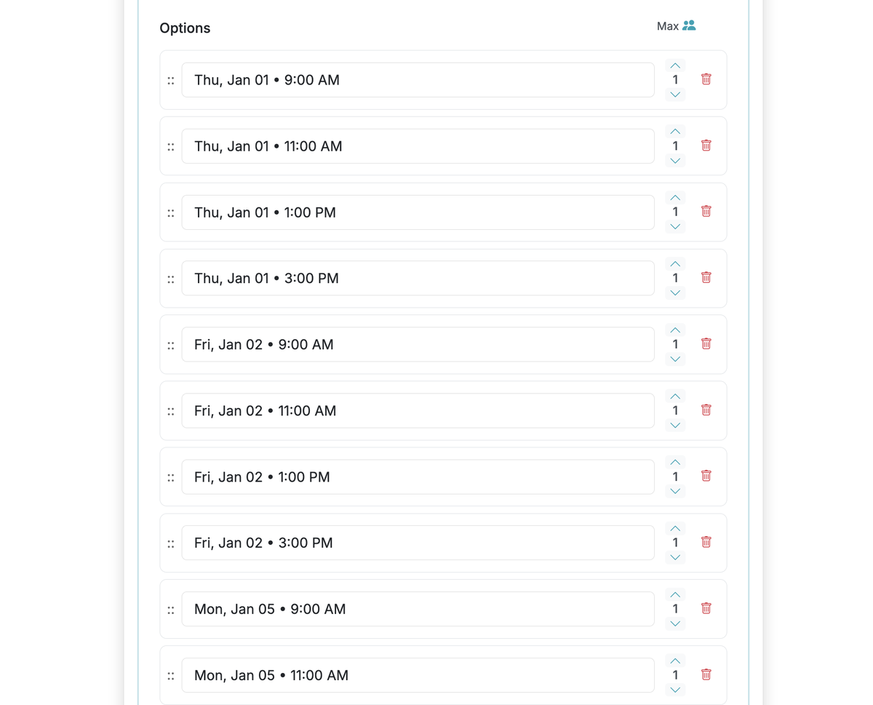
Task: Select the Mon, Jan 05 9:00 AM text field
Action: (418, 609)
